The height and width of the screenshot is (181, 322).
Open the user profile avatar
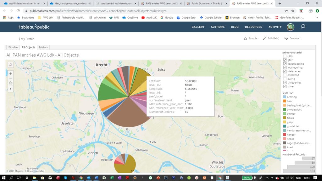pos(290,27)
